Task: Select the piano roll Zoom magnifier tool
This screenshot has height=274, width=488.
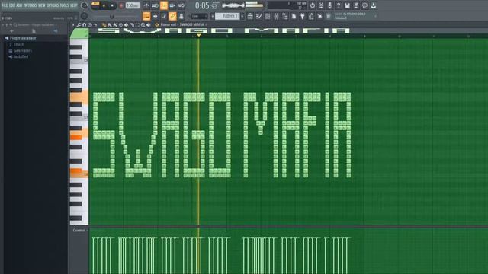Action: (143, 25)
